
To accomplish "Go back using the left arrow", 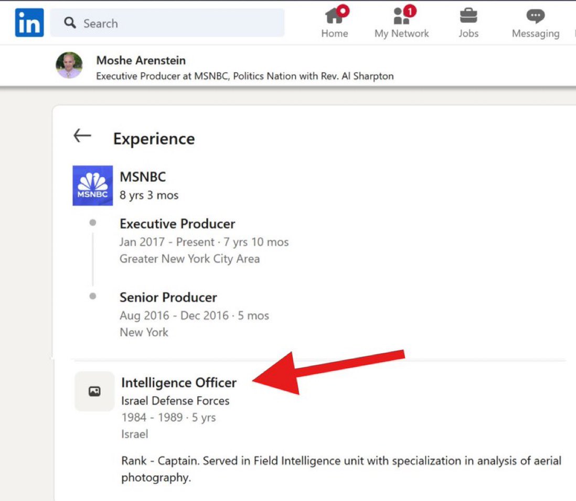I will (82, 135).
